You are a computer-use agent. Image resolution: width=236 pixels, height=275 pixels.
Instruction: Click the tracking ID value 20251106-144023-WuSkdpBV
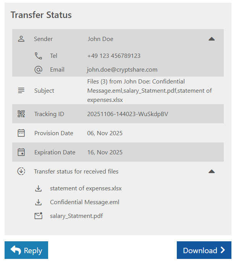[128, 114]
